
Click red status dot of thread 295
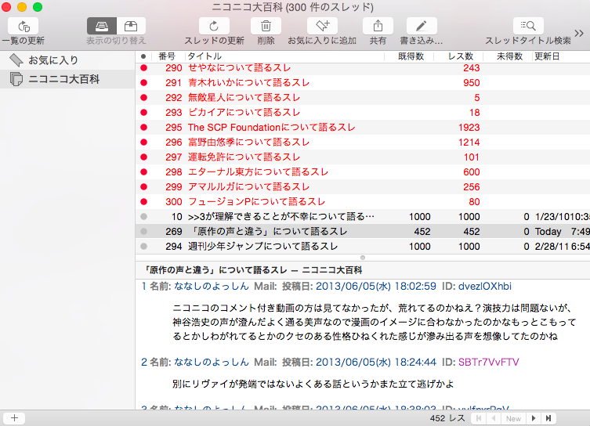[x=143, y=128]
